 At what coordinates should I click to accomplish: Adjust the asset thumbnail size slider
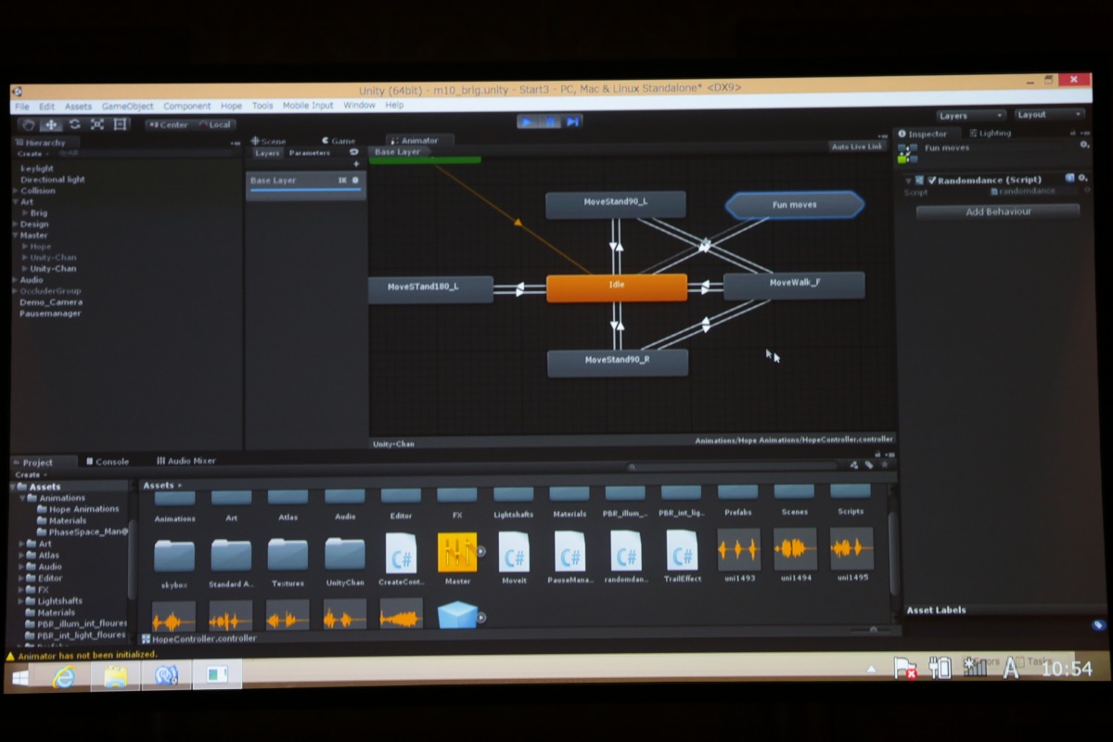(872, 630)
